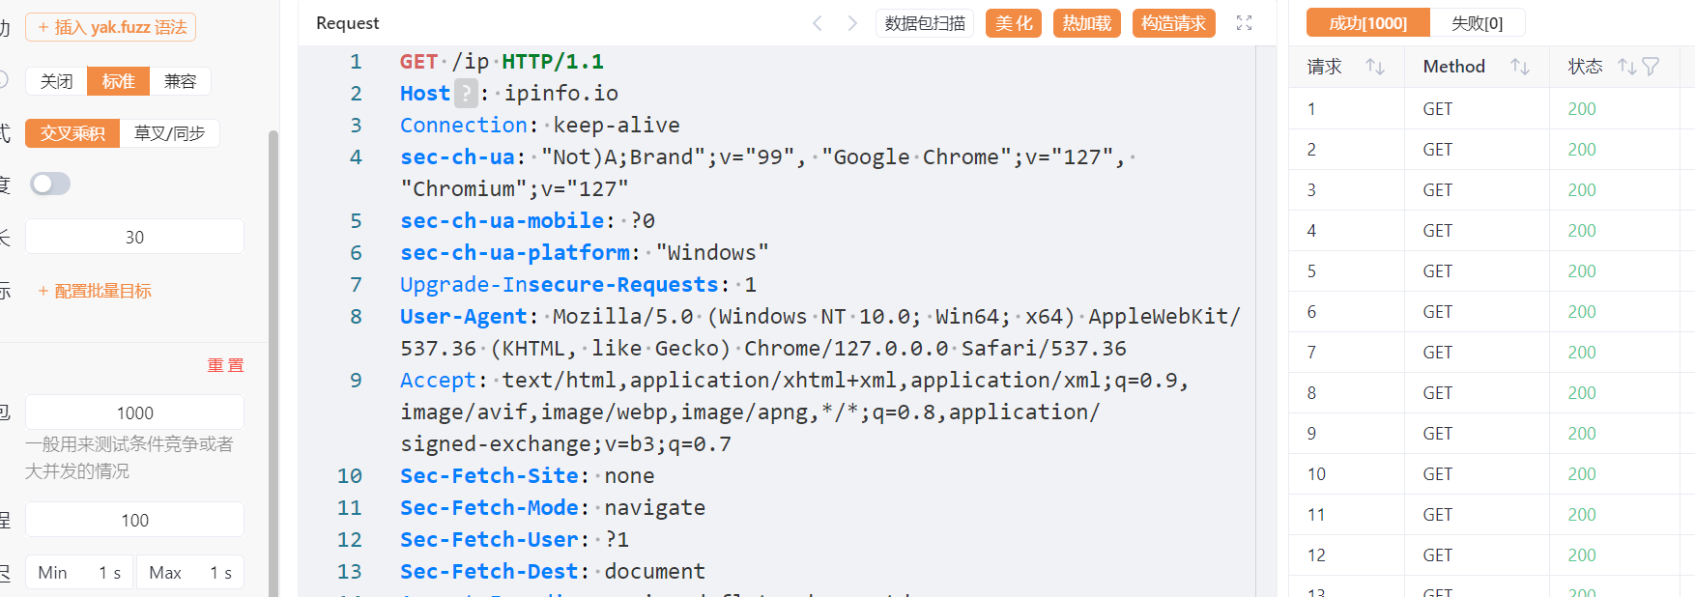Expand the Request editor to fullscreen
This screenshot has height=597, width=1695.
[x=1244, y=23]
